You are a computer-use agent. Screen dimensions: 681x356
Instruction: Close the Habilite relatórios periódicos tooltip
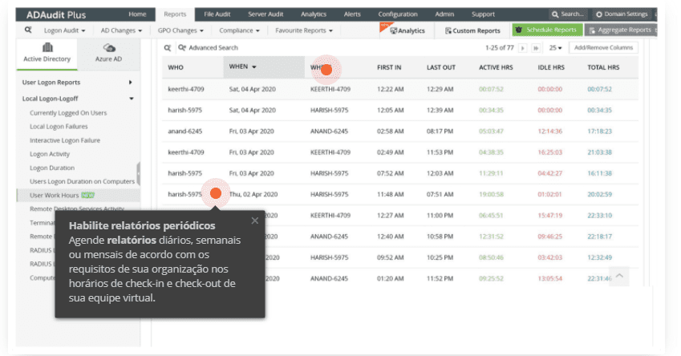pyautogui.click(x=255, y=220)
